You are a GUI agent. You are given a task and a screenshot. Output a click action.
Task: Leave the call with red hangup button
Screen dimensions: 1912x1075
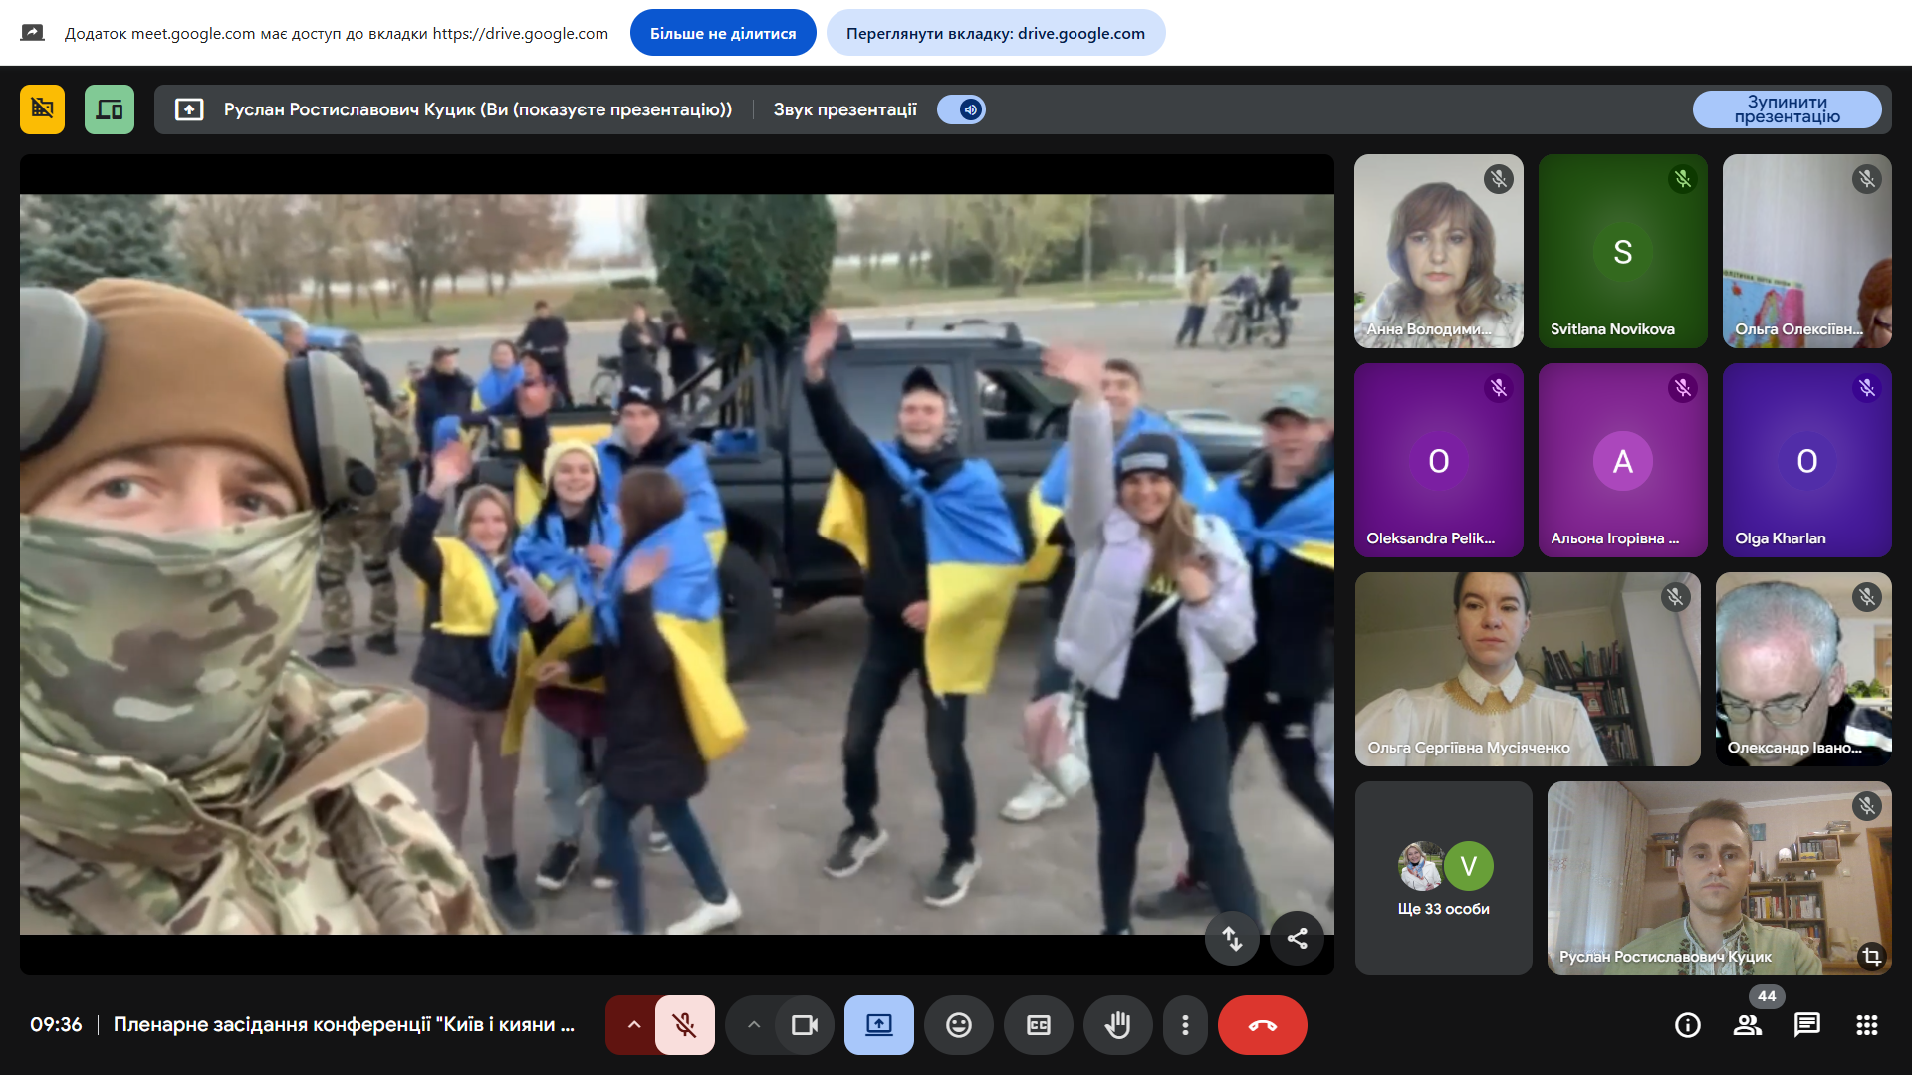[x=1262, y=1025]
